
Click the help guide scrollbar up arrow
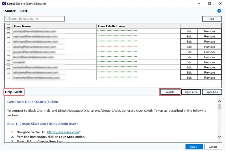click(220, 101)
